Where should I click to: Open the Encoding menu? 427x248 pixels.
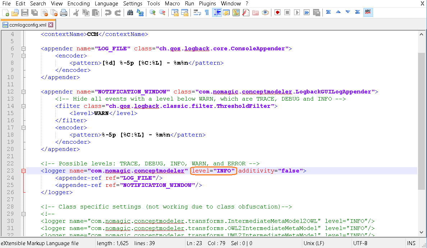pyautogui.click(x=78, y=4)
